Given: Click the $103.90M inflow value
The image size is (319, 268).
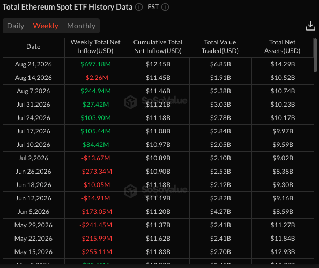Looking at the screenshot, I should [95, 118].
